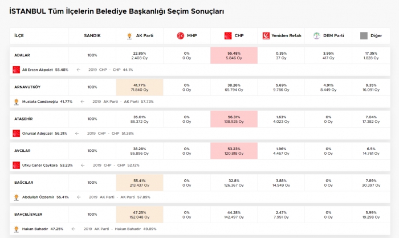Viewport: 399px width, 238px height.
Task: Click the AK Parti logo in the header
Action: pos(129,35)
